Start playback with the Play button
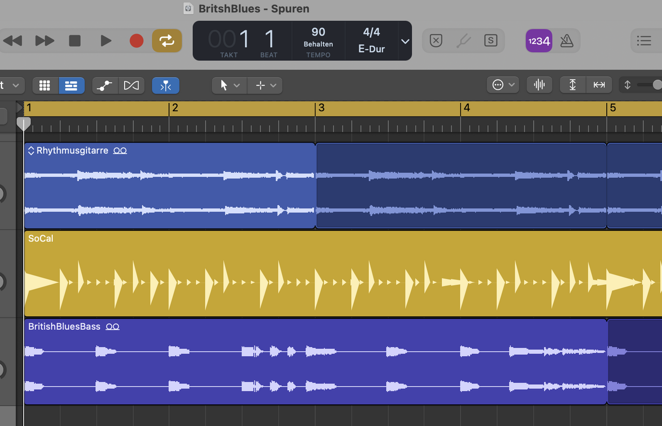Viewport: 662px width, 426px height. [x=106, y=41]
